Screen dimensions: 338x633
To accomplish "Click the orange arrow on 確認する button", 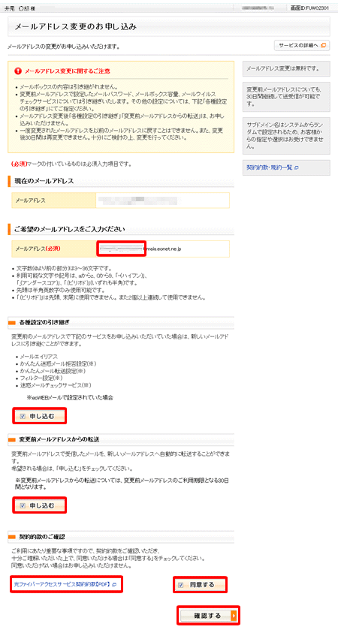I will (234, 616).
